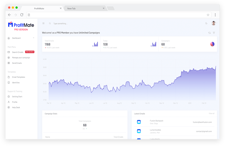Click the refresh icon beside welcome message

(209, 33)
